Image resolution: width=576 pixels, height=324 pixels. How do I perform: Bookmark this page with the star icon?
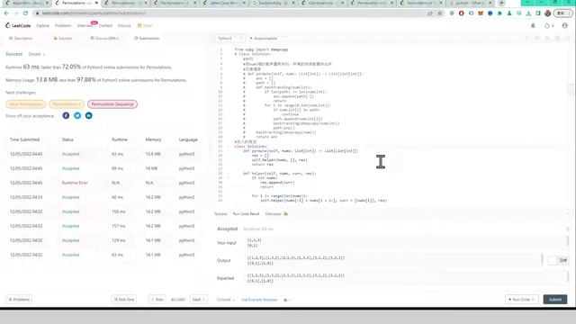[439, 13]
